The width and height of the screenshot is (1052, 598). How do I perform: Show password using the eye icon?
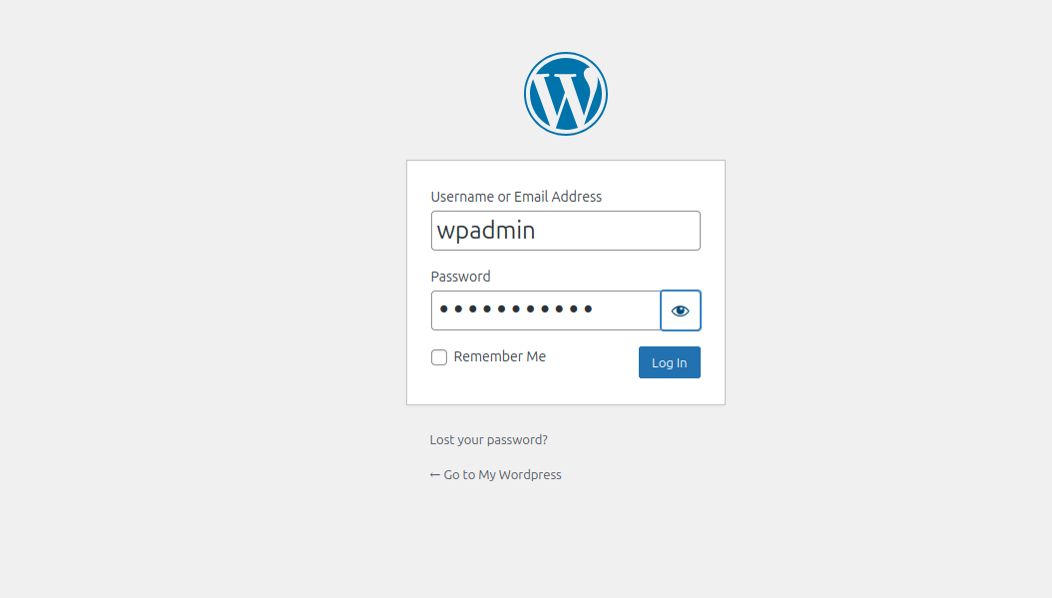pyautogui.click(x=681, y=310)
